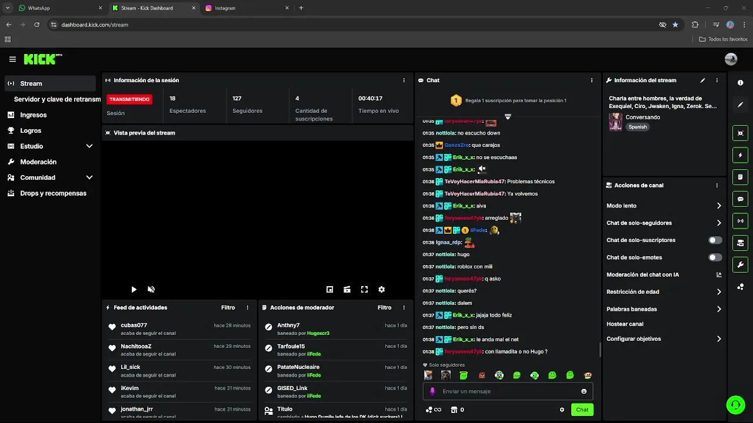Click the three-circles icon at right sidebar bottom
Image resolution: width=753 pixels, height=423 pixels.
740,287
